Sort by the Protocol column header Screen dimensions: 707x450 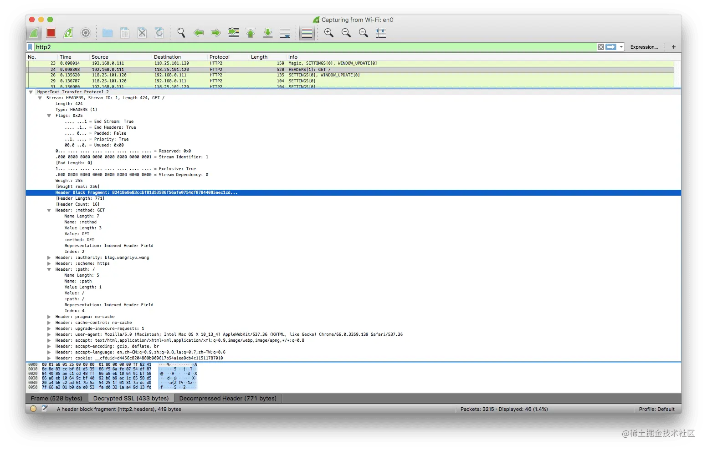click(x=228, y=57)
